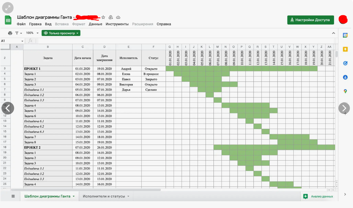Open the all sheets list icon

13,196
